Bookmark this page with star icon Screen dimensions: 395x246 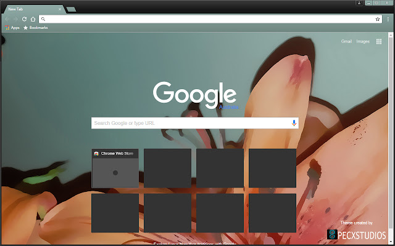tap(377, 19)
